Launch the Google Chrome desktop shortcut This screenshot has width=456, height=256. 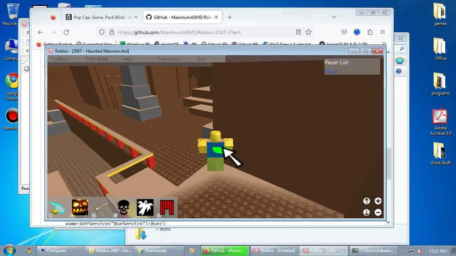click(12, 87)
